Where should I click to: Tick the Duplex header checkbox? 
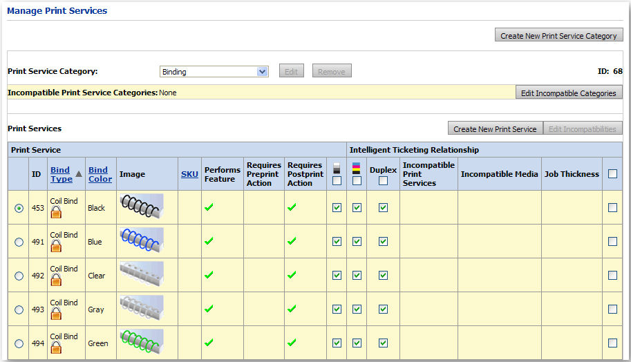(x=383, y=181)
